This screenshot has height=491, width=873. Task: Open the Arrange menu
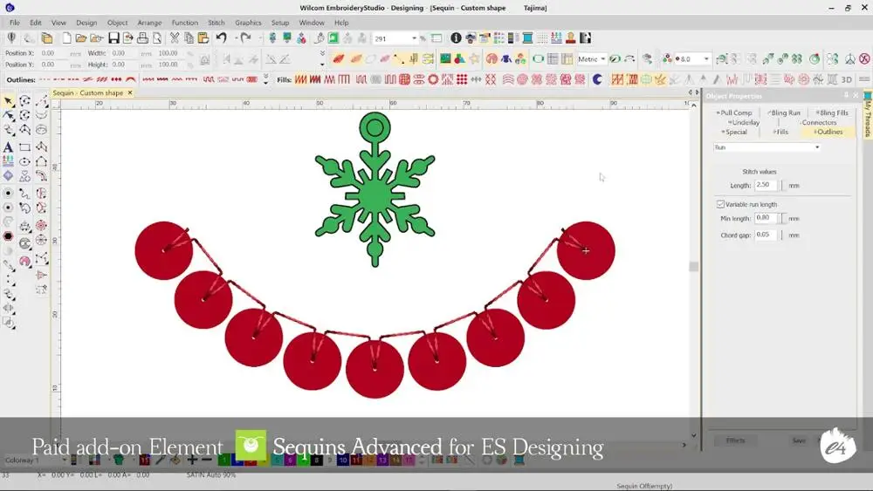pos(149,23)
